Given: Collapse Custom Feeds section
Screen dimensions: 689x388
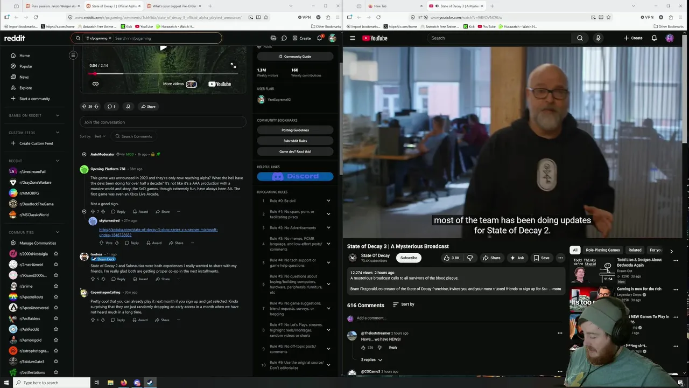Looking at the screenshot, I should (x=57, y=133).
